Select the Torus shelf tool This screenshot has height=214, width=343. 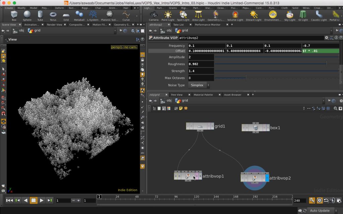point(53,15)
